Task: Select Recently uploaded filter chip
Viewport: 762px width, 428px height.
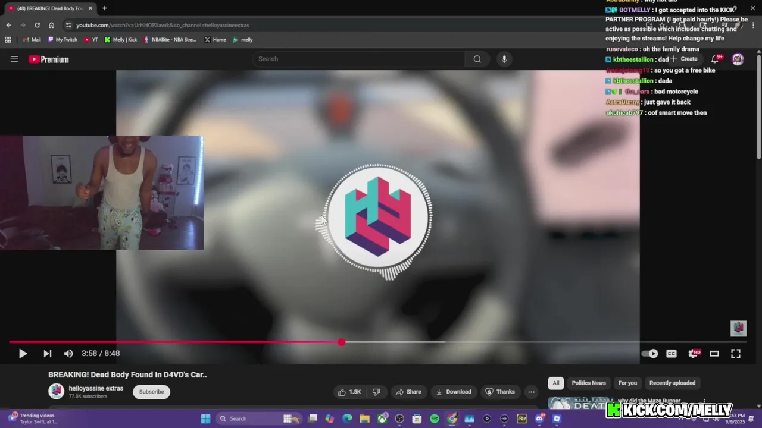Action: 672,383
